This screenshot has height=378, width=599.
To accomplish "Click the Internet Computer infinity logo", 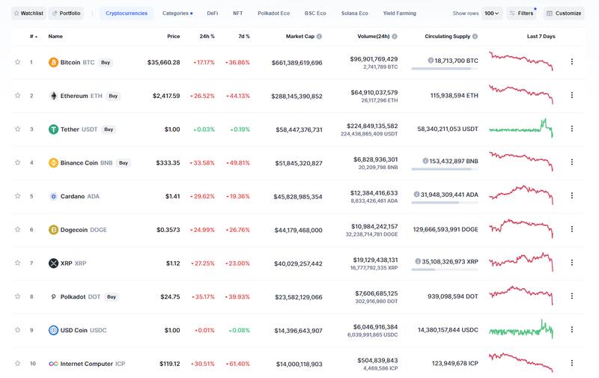I will [x=53, y=364].
